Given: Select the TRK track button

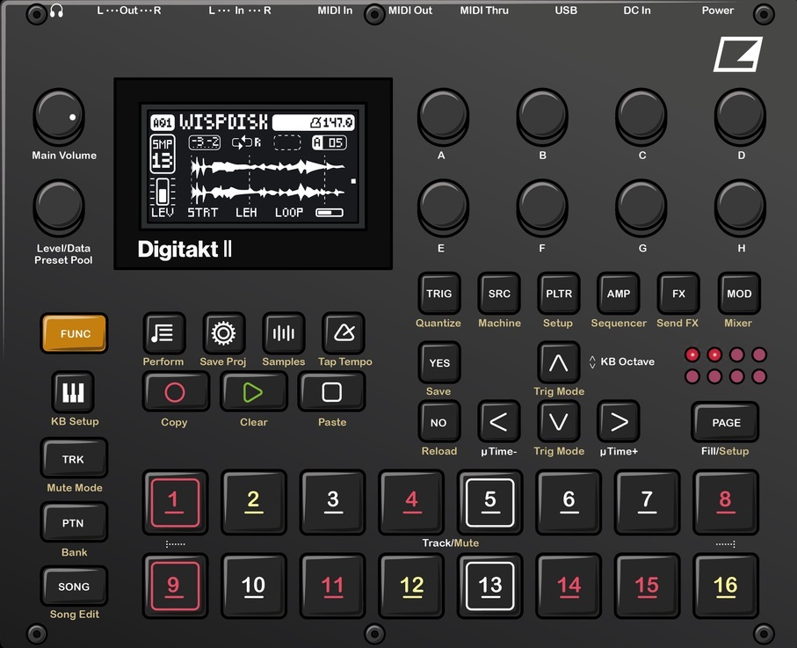Looking at the screenshot, I should click(x=74, y=459).
